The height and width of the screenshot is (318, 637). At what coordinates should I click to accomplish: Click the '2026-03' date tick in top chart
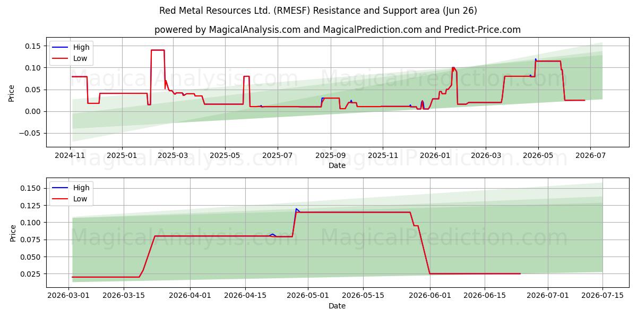click(485, 155)
